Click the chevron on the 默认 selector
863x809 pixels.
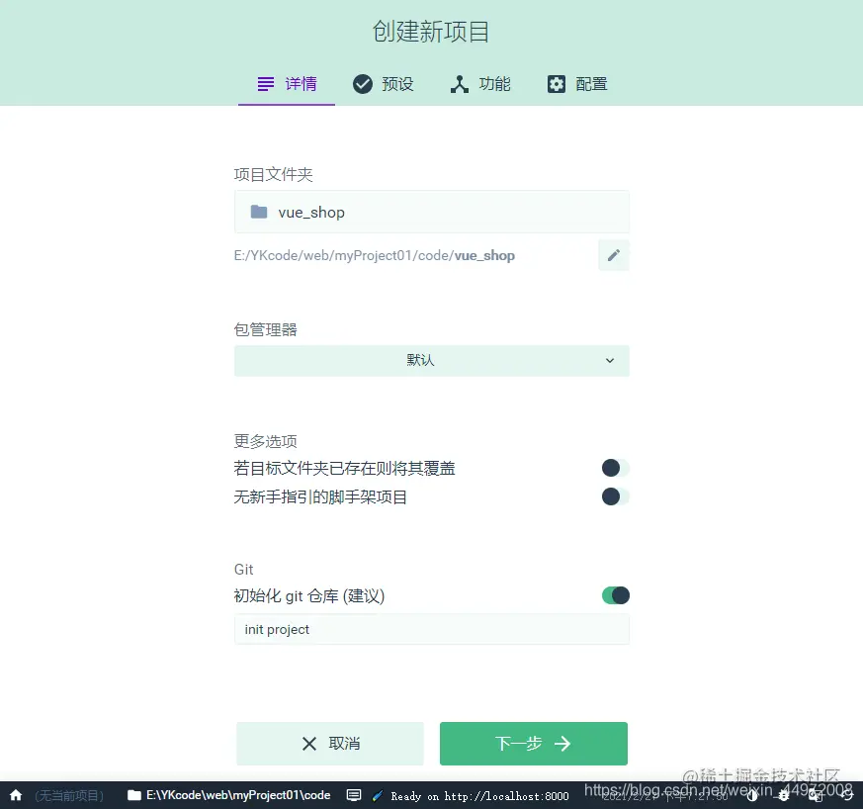[610, 361]
